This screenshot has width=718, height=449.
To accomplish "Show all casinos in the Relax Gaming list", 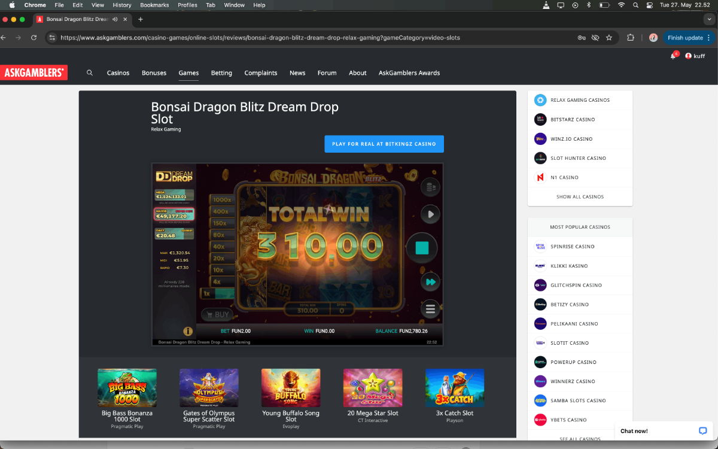I will point(580,196).
